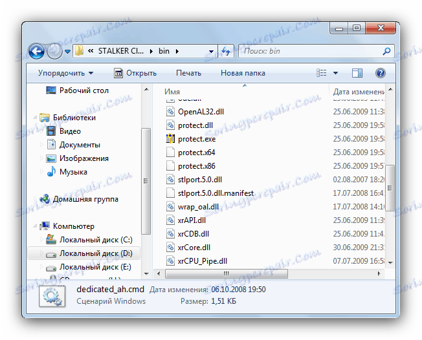Viewport: 422px width, 340px height.
Task: Select the xrCore.dll file icon
Action: coord(170,248)
